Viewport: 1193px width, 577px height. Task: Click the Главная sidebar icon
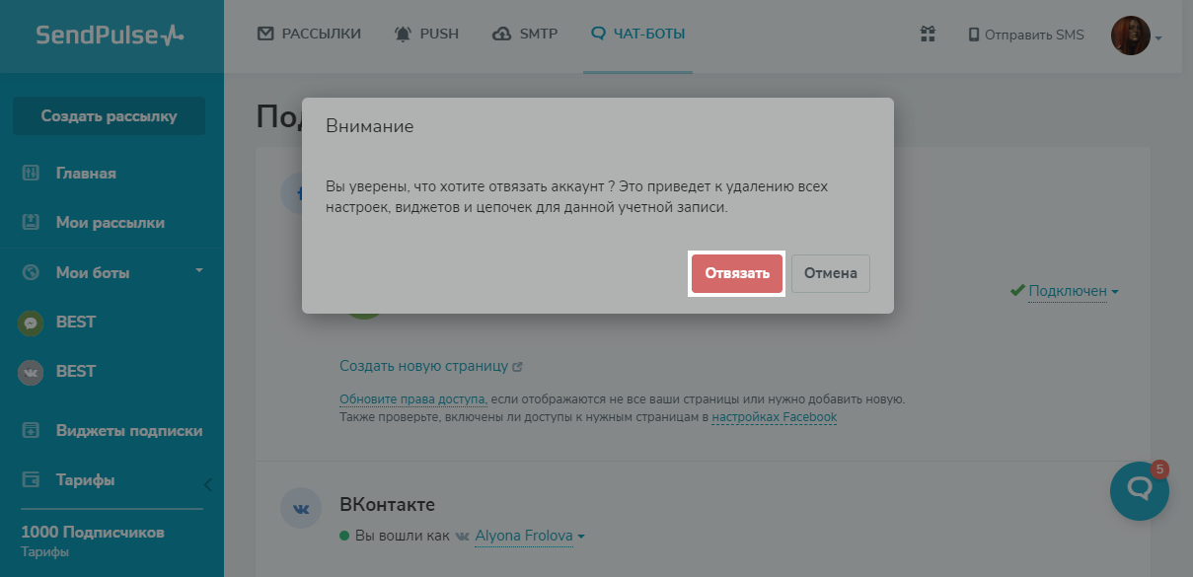(x=31, y=174)
